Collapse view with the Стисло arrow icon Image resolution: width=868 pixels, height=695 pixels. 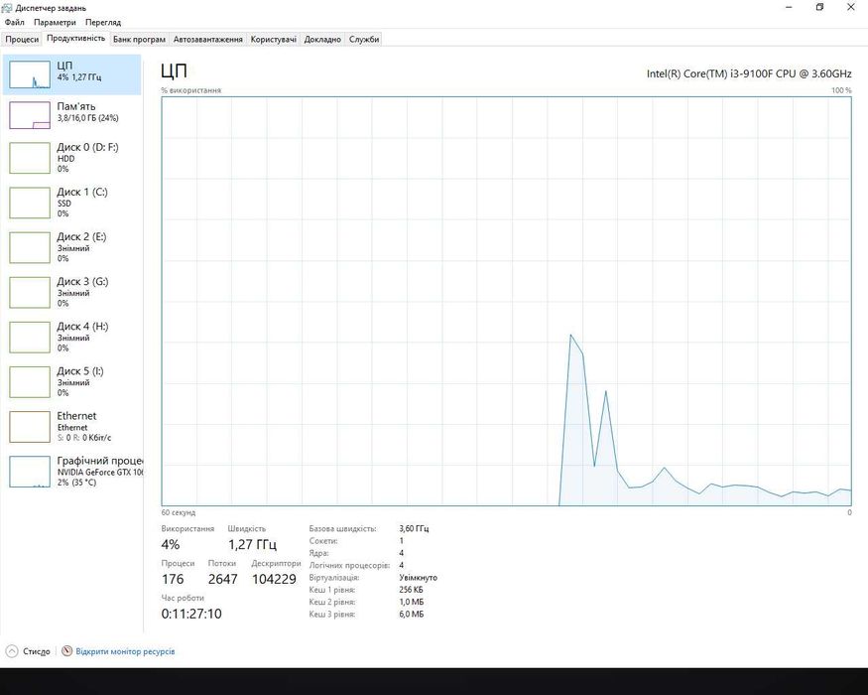point(12,651)
